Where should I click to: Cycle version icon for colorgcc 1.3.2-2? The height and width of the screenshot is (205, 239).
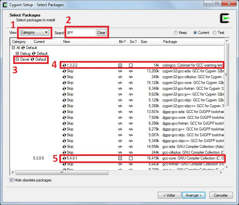pyautogui.click(x=64, y=65)
